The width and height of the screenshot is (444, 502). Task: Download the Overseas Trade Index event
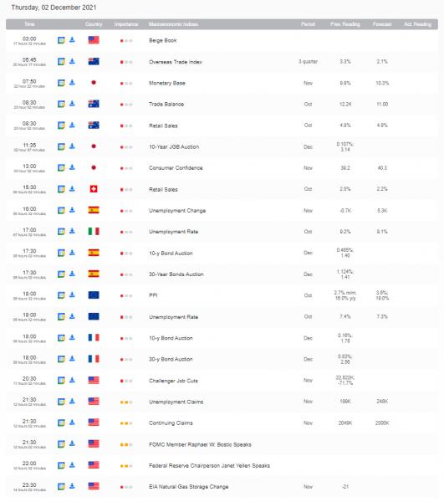click(x=72, y=61)
